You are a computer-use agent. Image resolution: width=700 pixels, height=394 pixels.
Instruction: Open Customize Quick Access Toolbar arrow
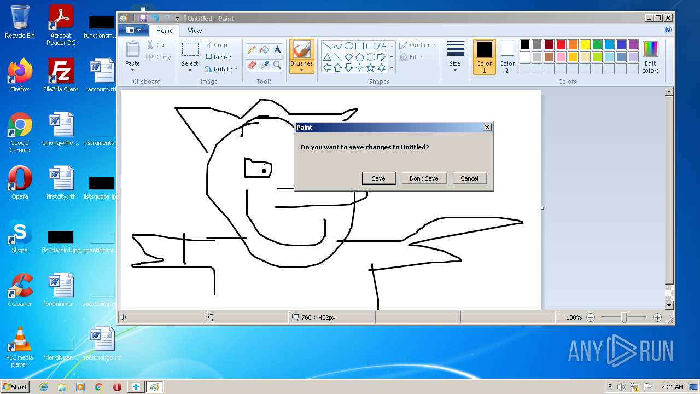pos(177,19)
